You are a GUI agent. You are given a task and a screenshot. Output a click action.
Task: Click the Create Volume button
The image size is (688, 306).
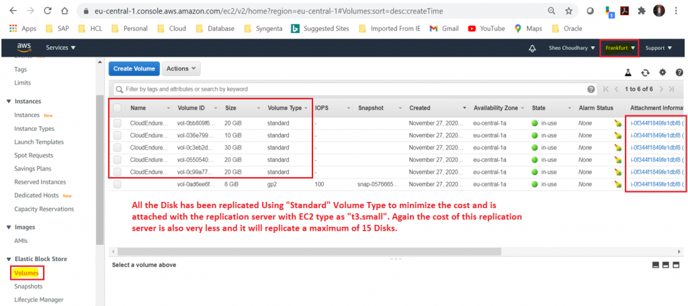pyautogui.click(x=134, y=69)
